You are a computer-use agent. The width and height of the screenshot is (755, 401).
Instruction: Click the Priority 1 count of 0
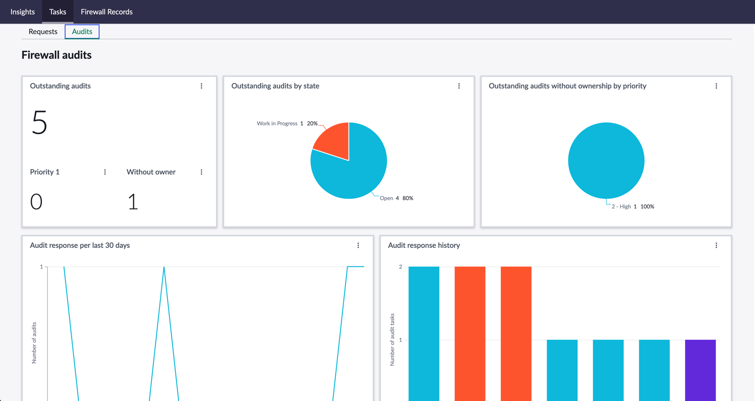tap(36, 202)
